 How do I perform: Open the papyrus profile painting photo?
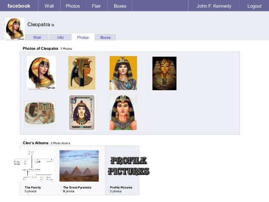[82, 73]
